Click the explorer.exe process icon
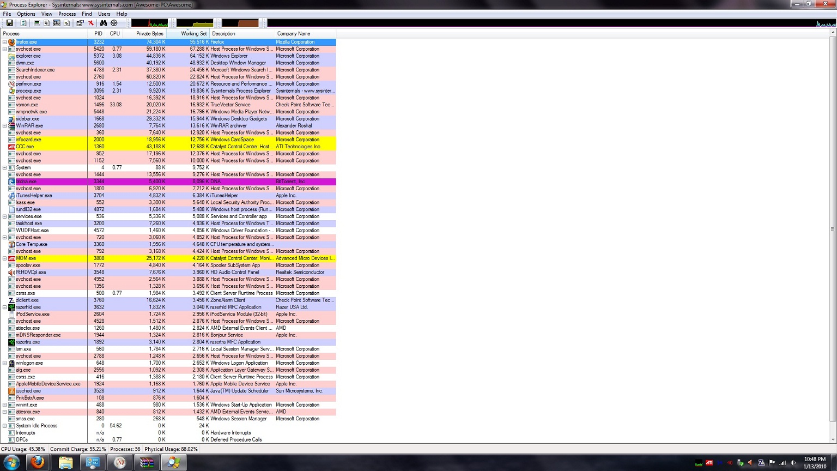This screenshot has width=837, height=471. point(11,56)
